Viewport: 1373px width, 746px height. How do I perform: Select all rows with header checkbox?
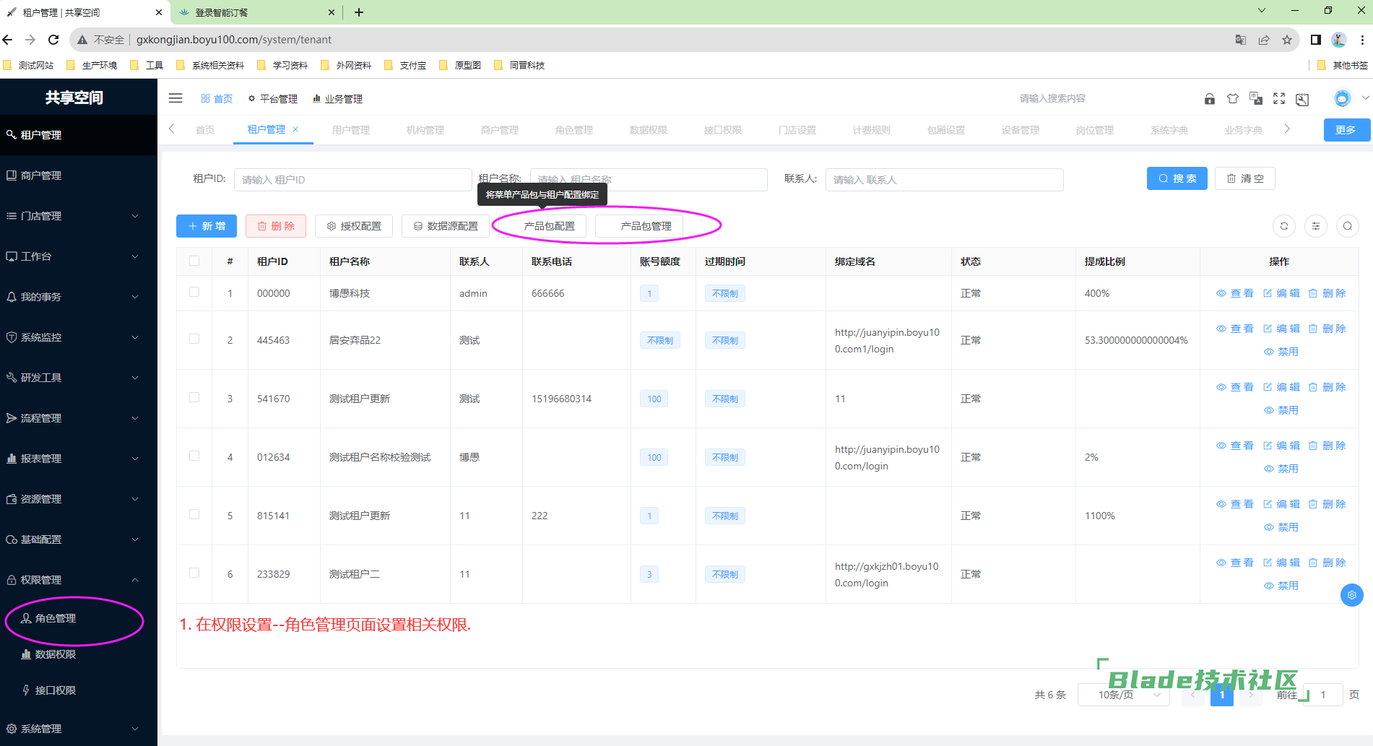point(194,261)
